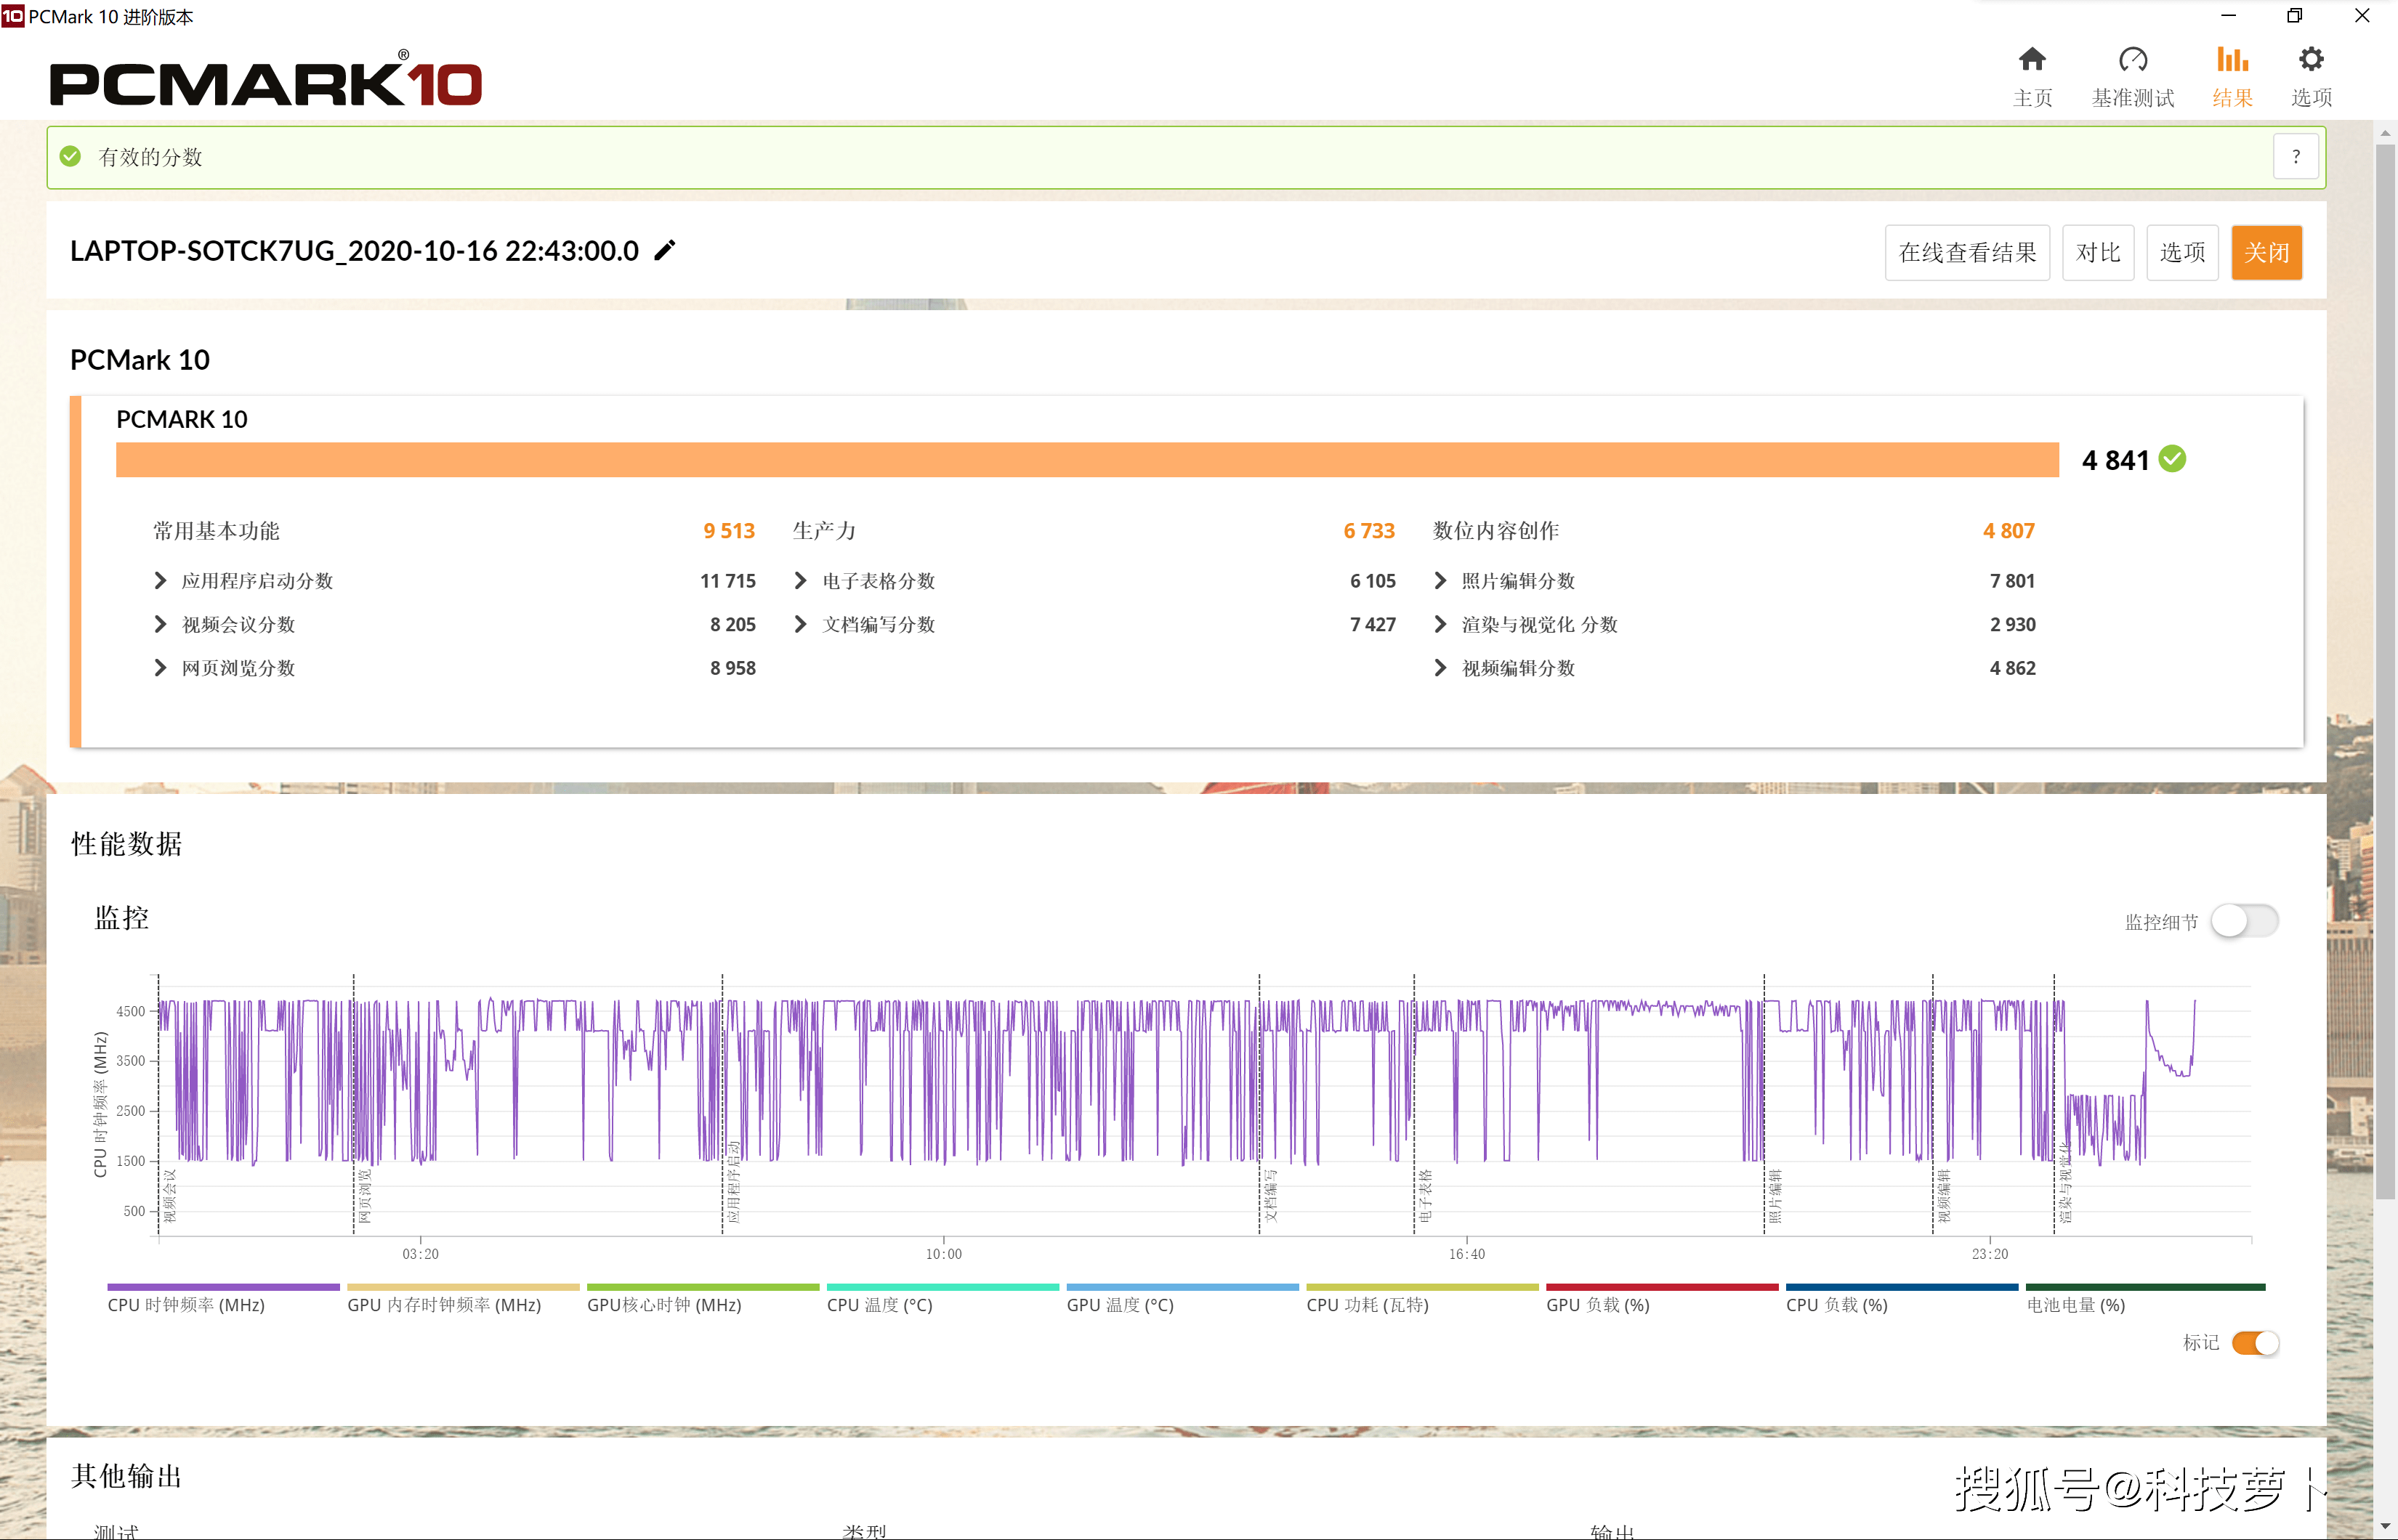This screenshot has width=2398, height=1540.
Task: Open the options (选项) gear icon
Action: [2311, 60]
